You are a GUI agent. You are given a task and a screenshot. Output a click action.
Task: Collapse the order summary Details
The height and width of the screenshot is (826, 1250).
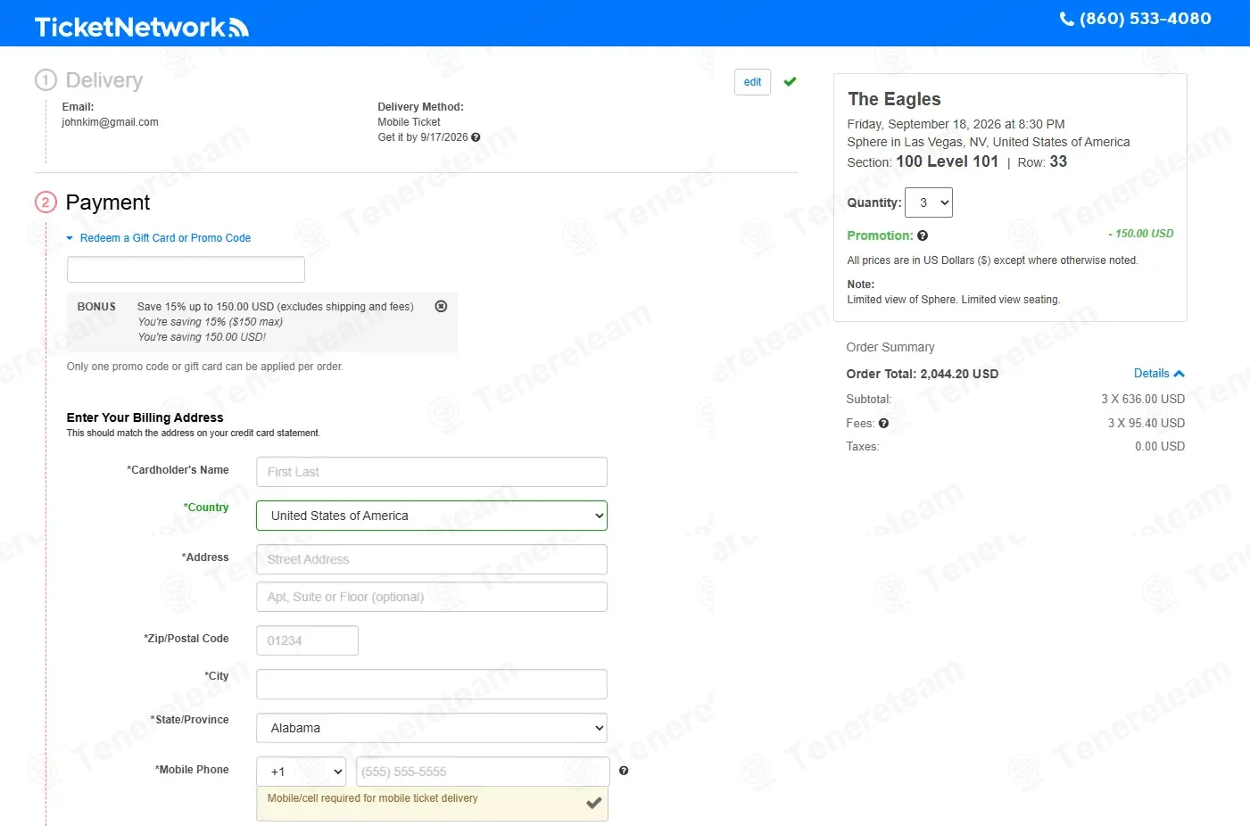(x=1159, y=374)
